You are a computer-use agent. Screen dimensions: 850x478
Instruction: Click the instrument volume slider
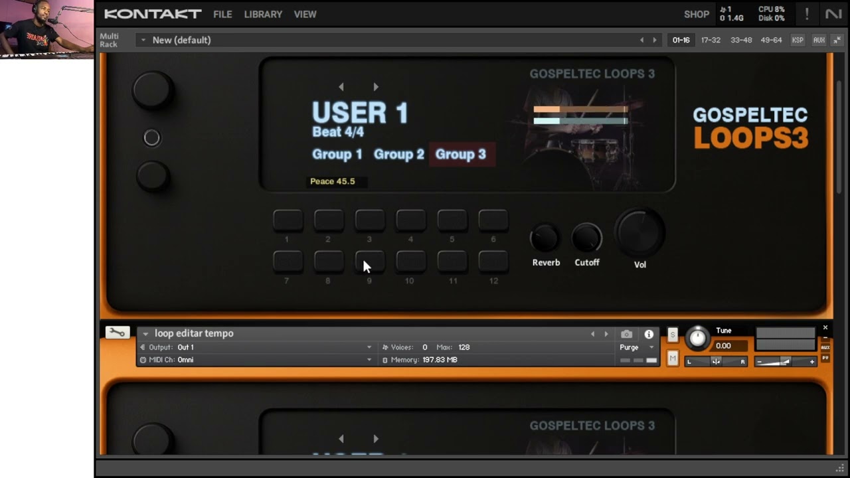click(786, 361)
